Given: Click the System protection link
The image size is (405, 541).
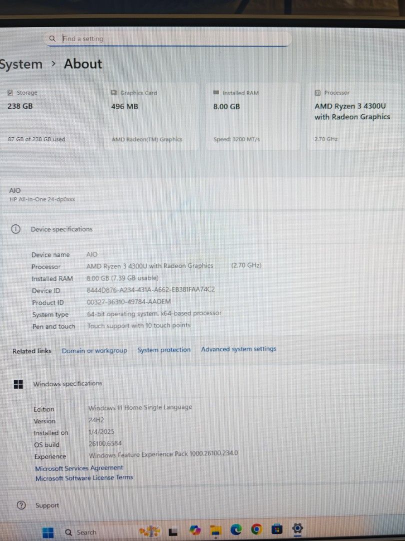Looking at the screenshot, I should click(x=164, y=350).
